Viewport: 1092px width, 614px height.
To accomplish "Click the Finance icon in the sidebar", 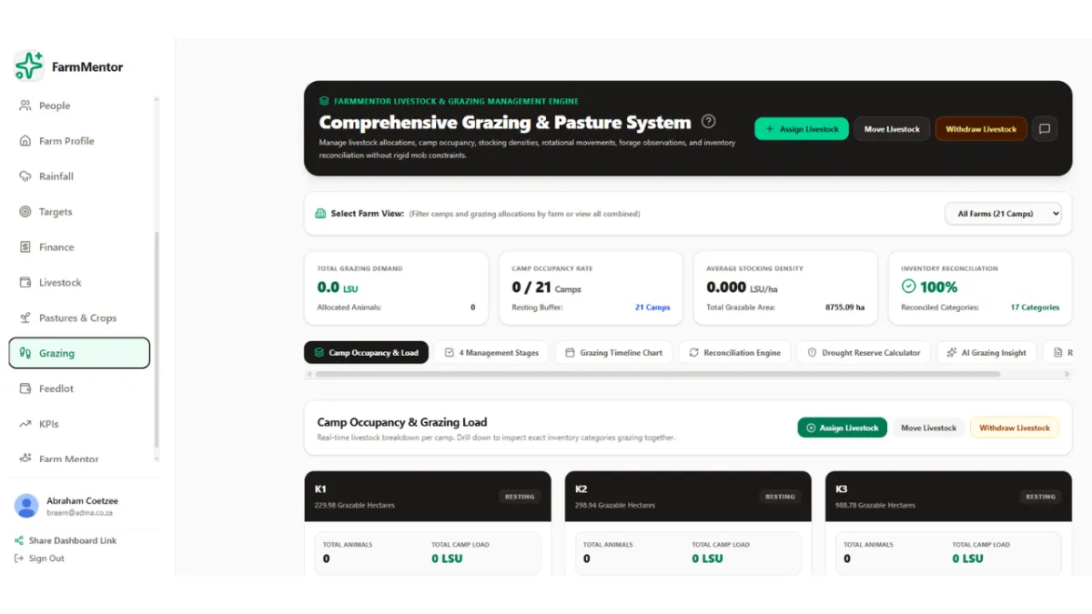I will [x=25, y=247].
